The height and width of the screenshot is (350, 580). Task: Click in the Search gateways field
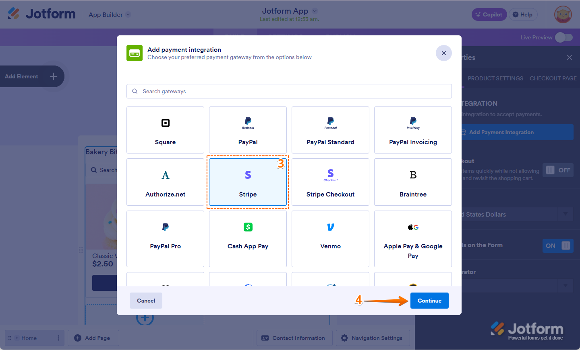pos(289,91)
